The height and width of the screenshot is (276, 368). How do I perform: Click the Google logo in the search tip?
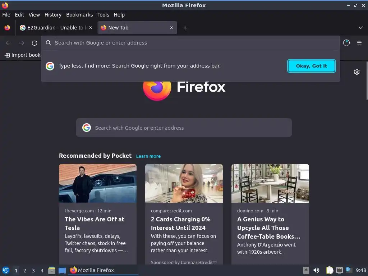click(x=50, y=66)
